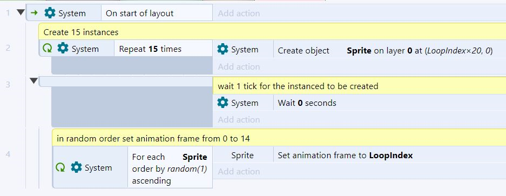Click Add action under Wait 0 seconds
506x196 pixels.
click(239, 119)
